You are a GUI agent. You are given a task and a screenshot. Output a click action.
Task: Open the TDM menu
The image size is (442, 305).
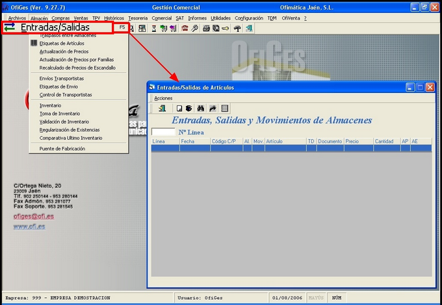coord(272,18)
